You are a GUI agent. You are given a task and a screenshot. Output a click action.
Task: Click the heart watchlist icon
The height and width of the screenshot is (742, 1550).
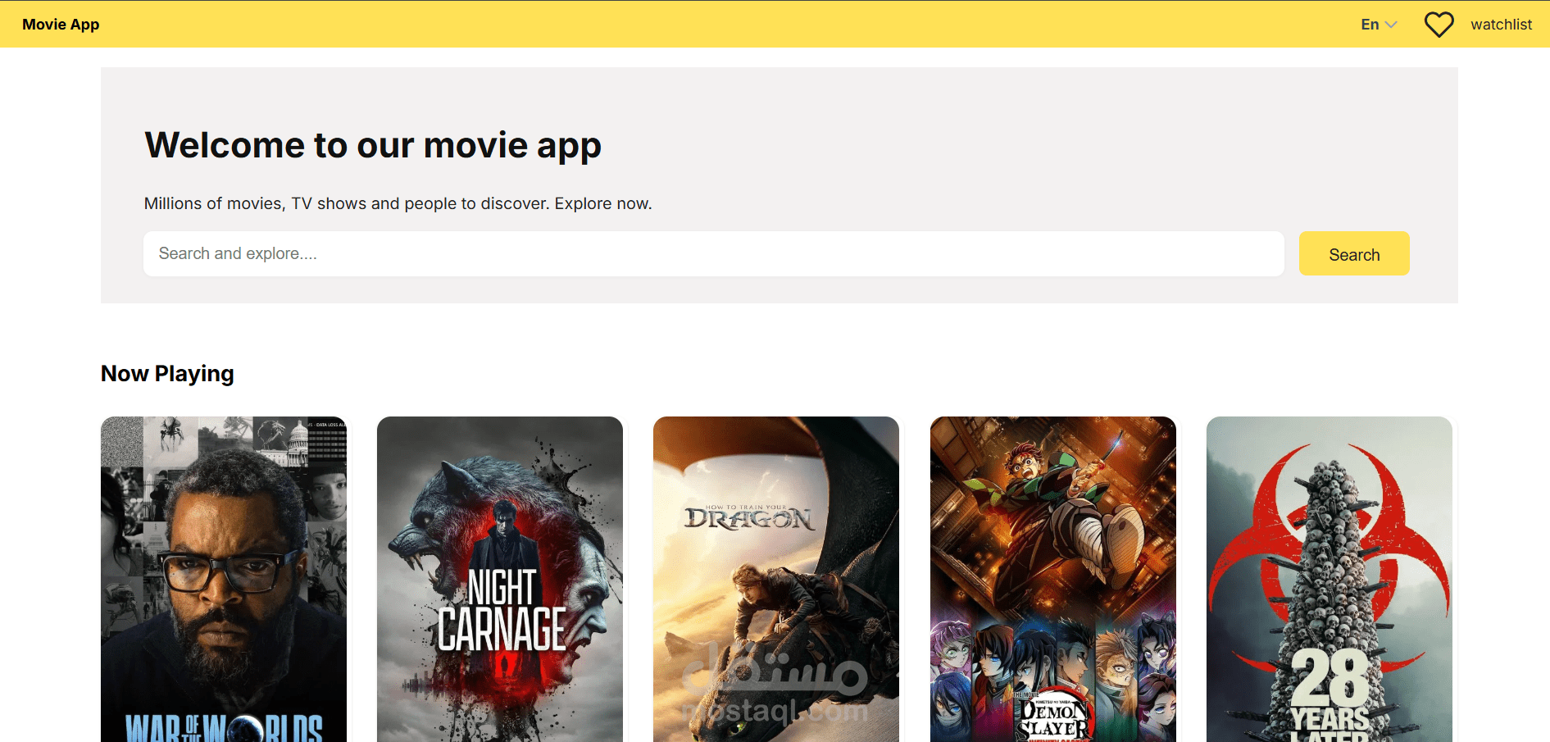point(1439,25)
